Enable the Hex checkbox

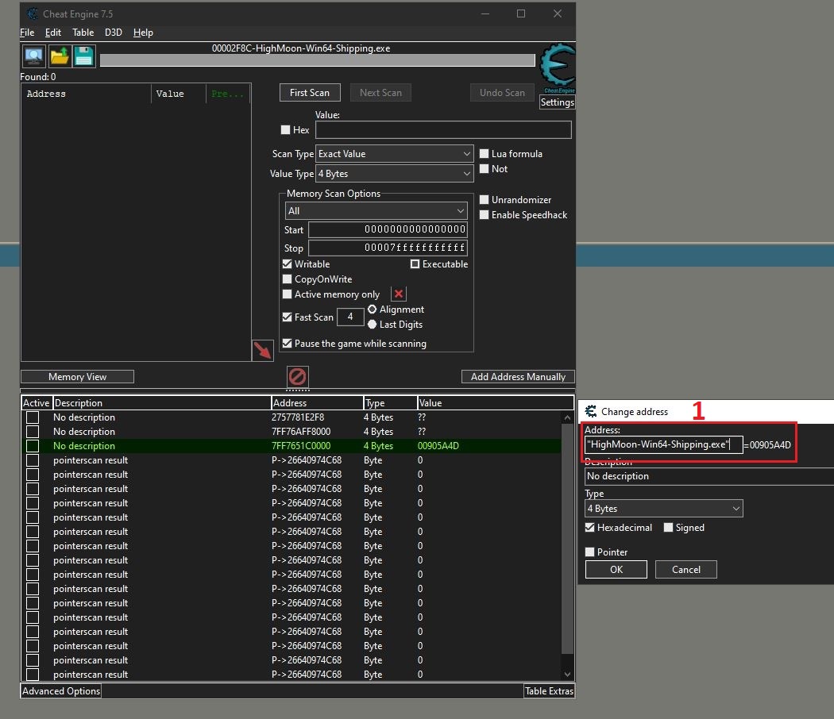pos(286,130)
